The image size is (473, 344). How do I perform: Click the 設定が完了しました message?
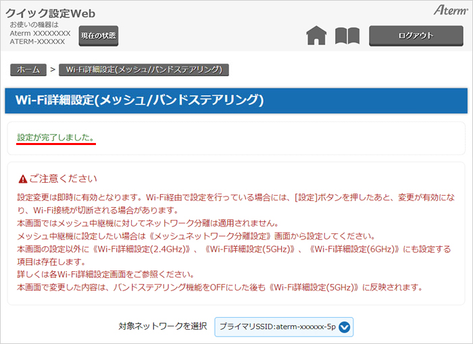[56, 137]
